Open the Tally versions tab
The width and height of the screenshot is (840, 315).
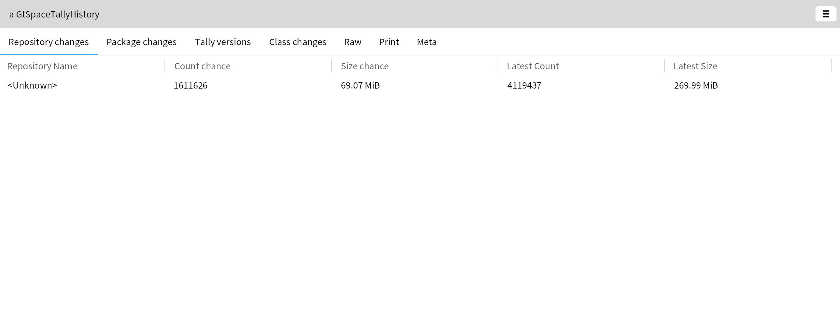tap(223, 42)
